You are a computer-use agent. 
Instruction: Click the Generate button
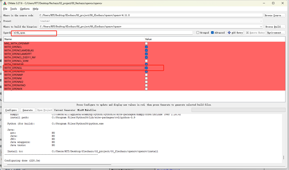(x=28, y=110)
